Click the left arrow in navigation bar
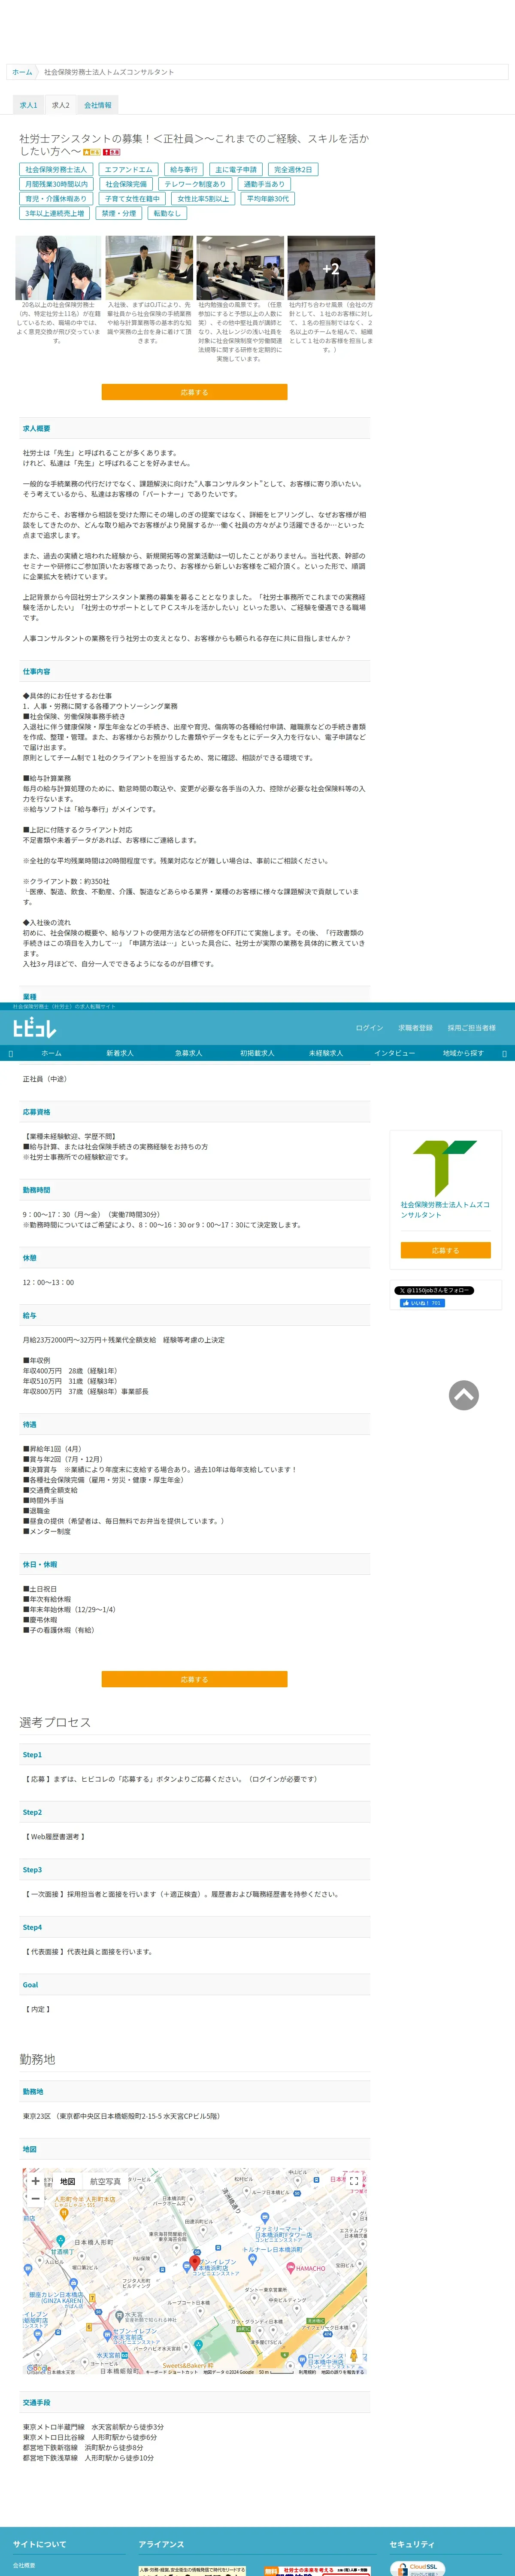Image resolution: width=515 pixels, height=2576 pixels. click(x=11, y=1053)
